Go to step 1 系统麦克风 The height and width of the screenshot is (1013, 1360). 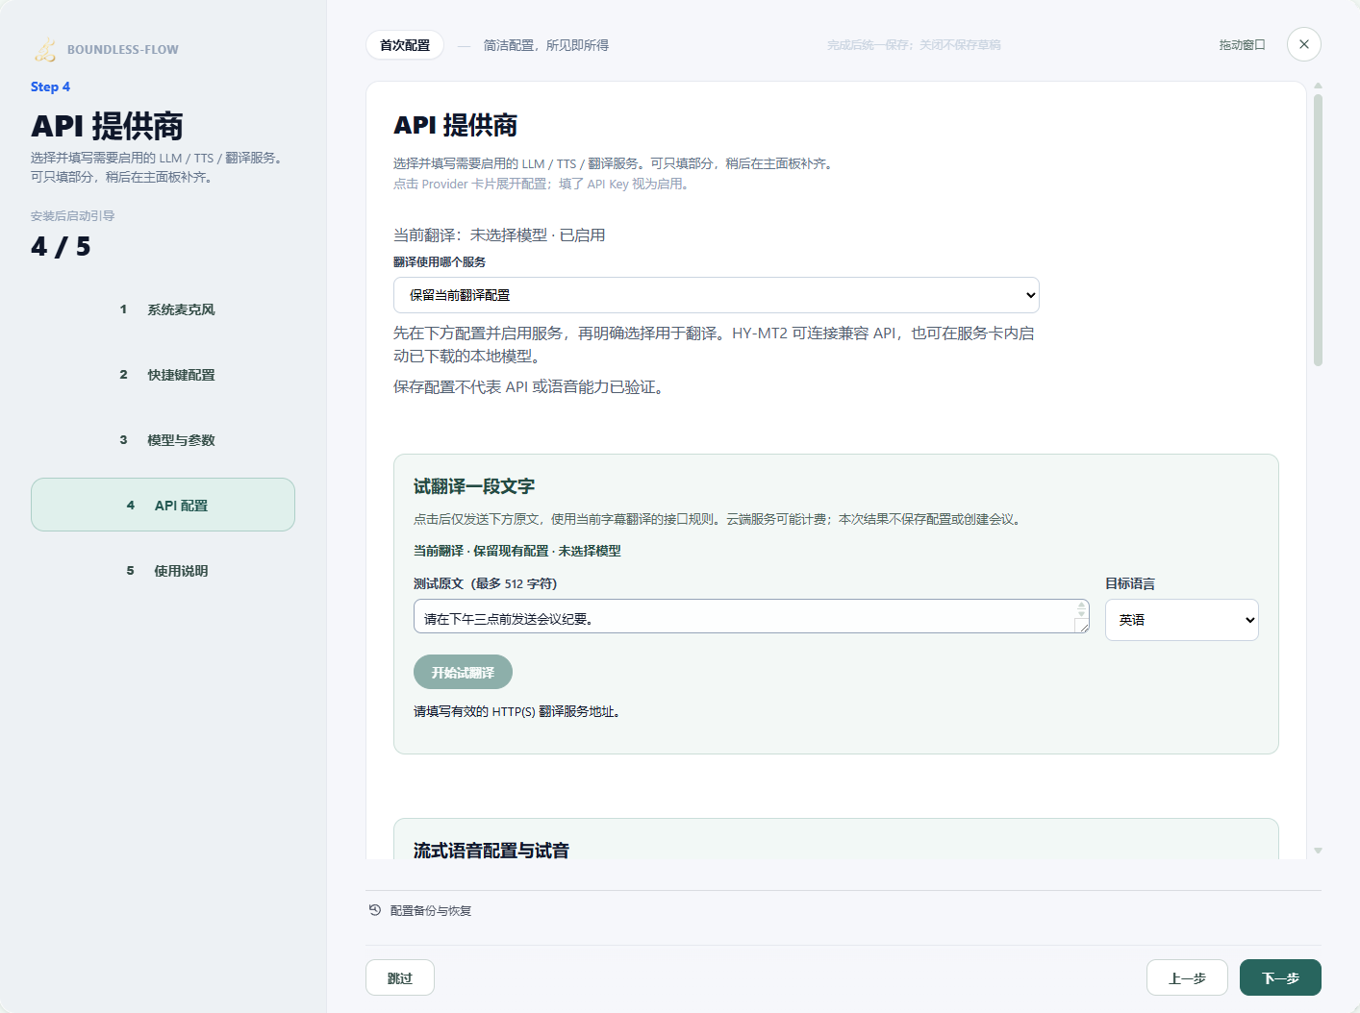point(163,309)
